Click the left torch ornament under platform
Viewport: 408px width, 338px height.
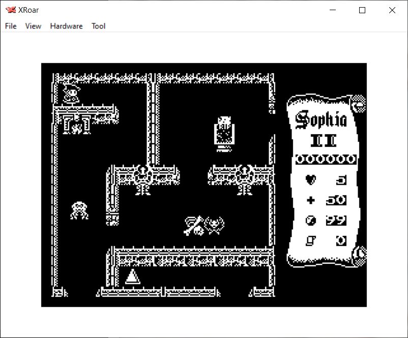[143, 180]
